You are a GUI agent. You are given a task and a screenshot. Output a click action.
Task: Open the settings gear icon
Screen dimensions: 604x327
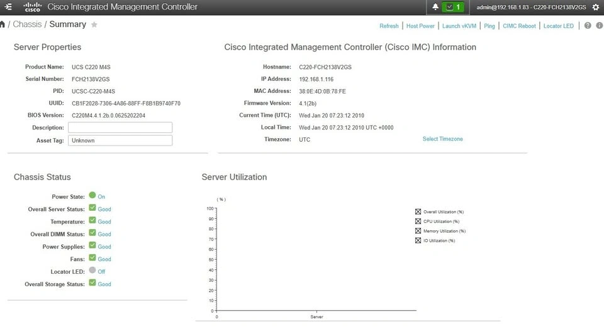pos(596,7)
